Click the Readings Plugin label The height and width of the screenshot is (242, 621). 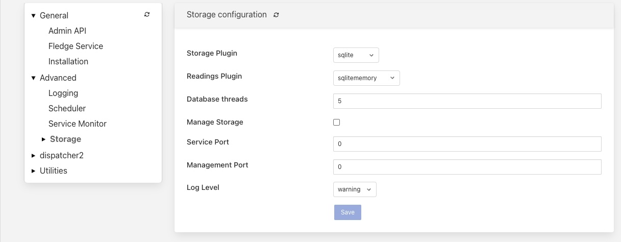pos(214,76)
